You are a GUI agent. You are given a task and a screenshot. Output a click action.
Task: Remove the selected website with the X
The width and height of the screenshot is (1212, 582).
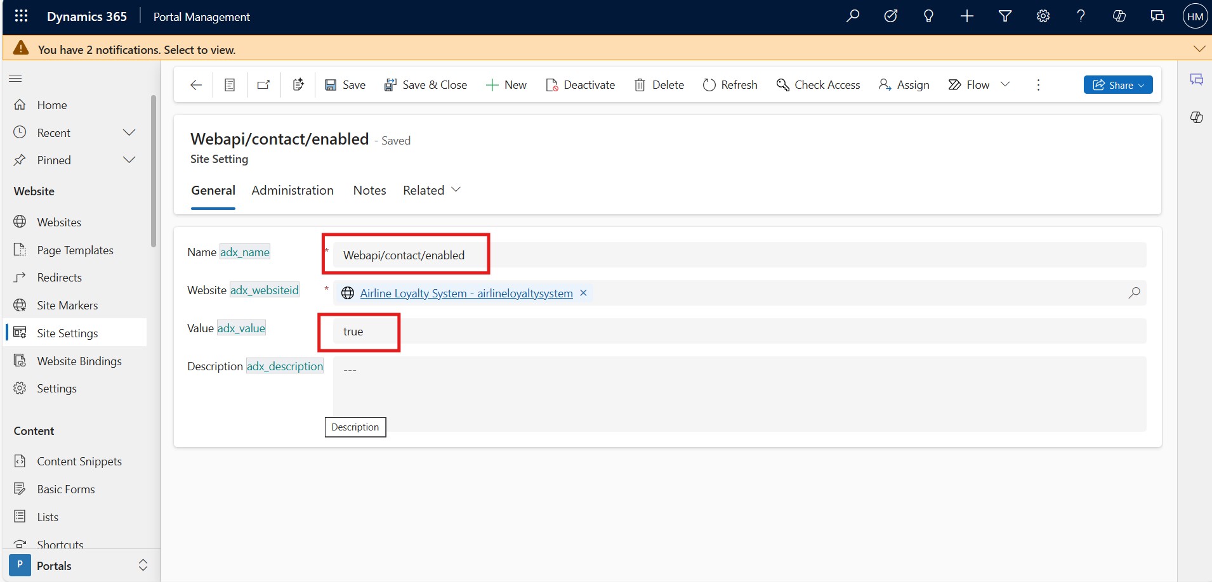(x=583, y=293)
